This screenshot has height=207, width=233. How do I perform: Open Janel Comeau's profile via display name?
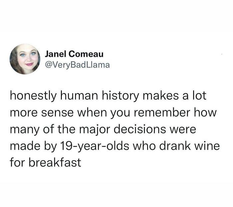[x=74, y=54]
